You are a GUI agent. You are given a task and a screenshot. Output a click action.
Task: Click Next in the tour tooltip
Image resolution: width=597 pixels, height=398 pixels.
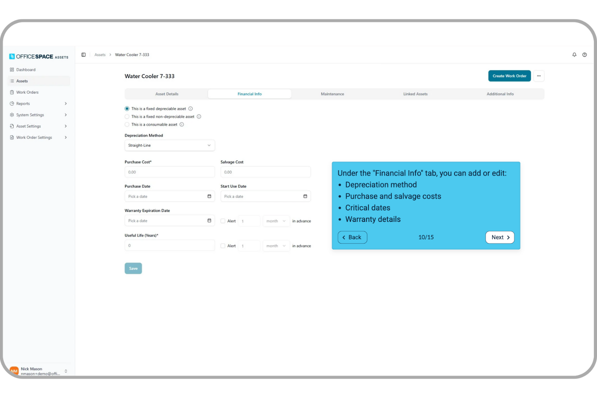499,238
